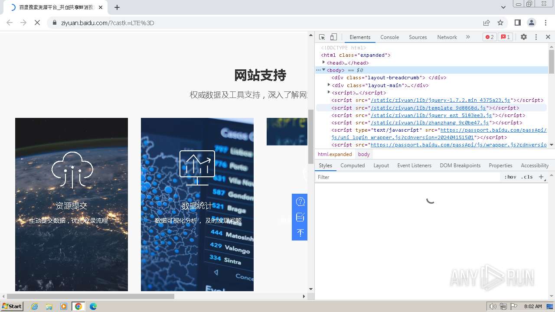Open the 资源提交 card image
This screenshot has height=312, width=555.
click(72, 205)
